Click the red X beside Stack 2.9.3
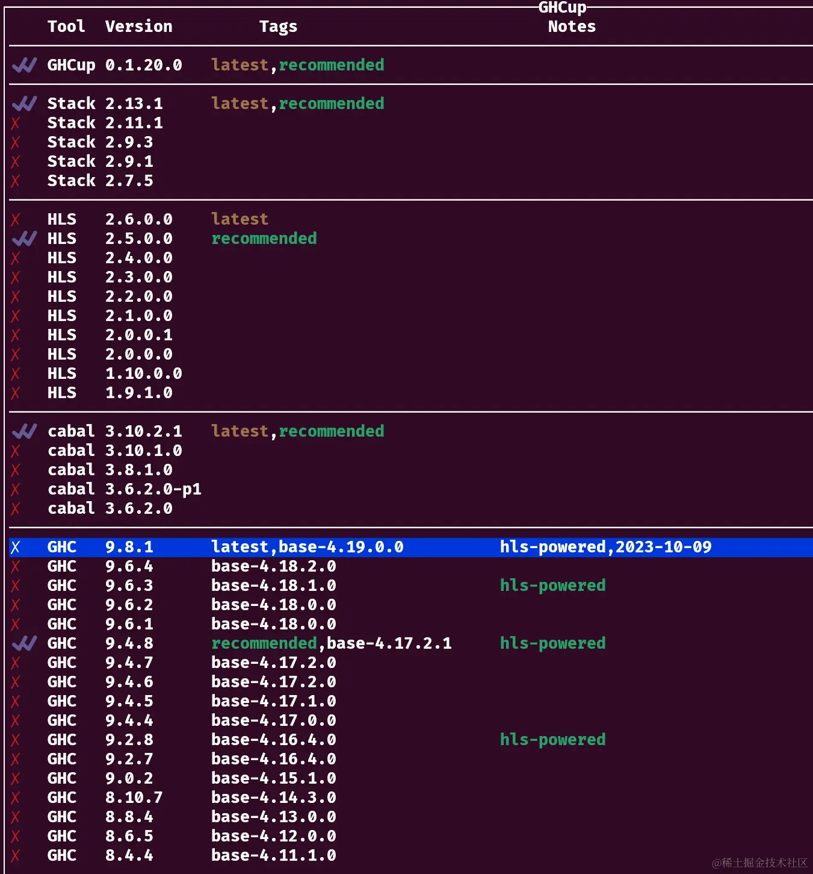The width and height of the screenshot is (813, 874). 16,142
